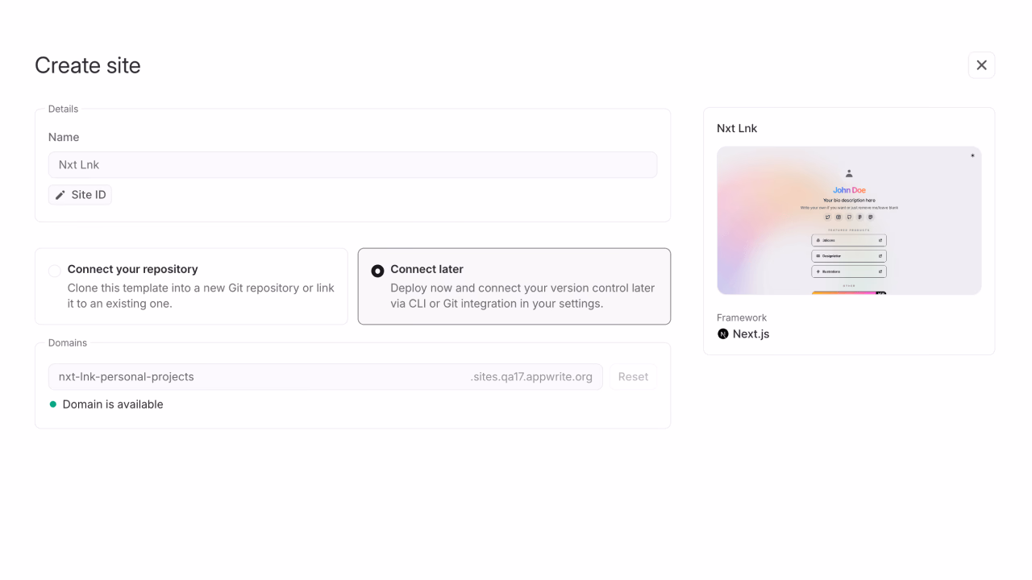1032x580 pixels.
Task: Select the Connect your repository option
Action: click(x=191, y=286)
